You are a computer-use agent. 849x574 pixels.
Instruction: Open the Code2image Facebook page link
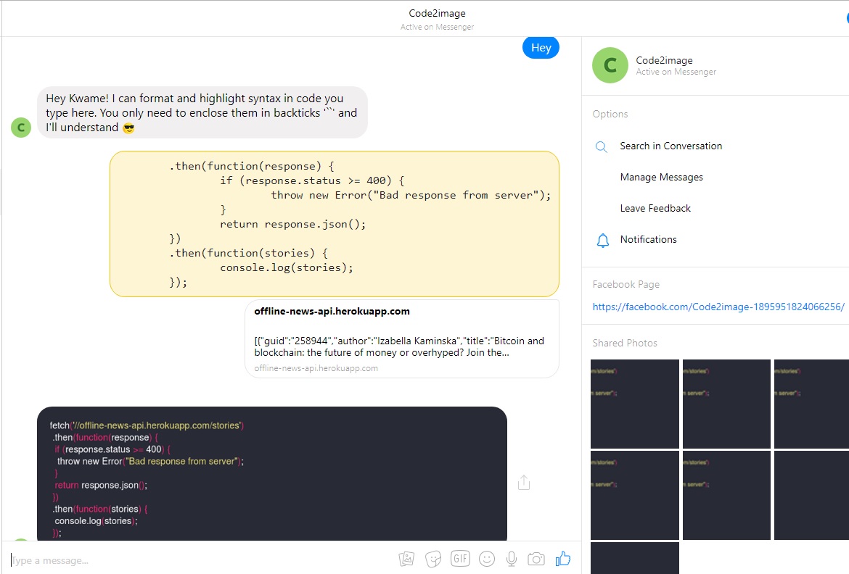click(x=718, y=307)
